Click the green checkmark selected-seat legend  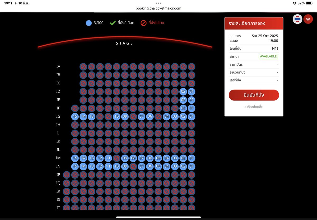[x=112, y=23]
